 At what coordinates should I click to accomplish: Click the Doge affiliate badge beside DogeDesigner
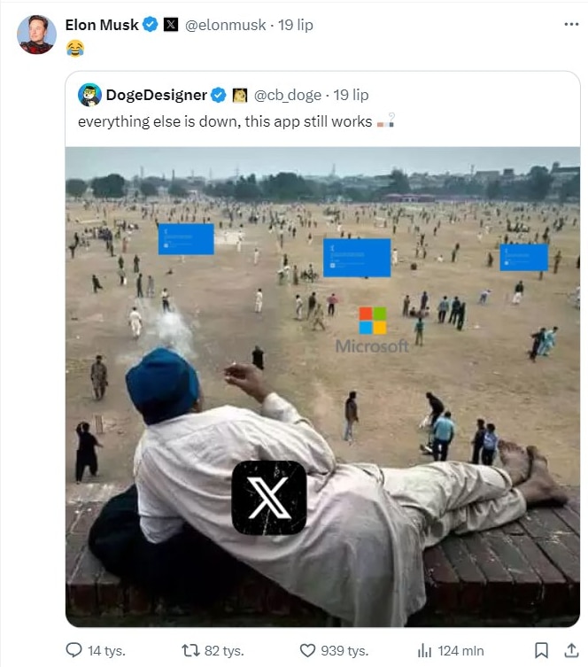point(239,95)
